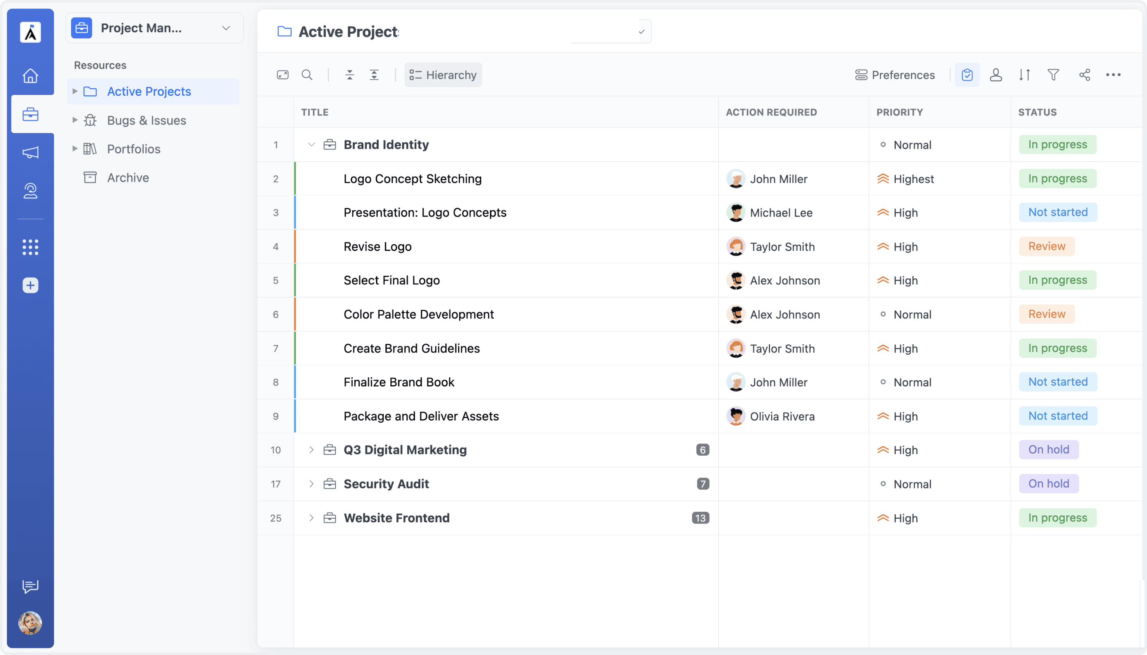Click the megaphone campaigns icon
1147x655 pixels.
click(30, 153)
